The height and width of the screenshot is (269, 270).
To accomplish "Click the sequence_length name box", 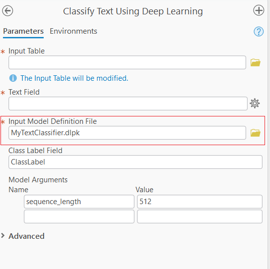I will [79, 202].
